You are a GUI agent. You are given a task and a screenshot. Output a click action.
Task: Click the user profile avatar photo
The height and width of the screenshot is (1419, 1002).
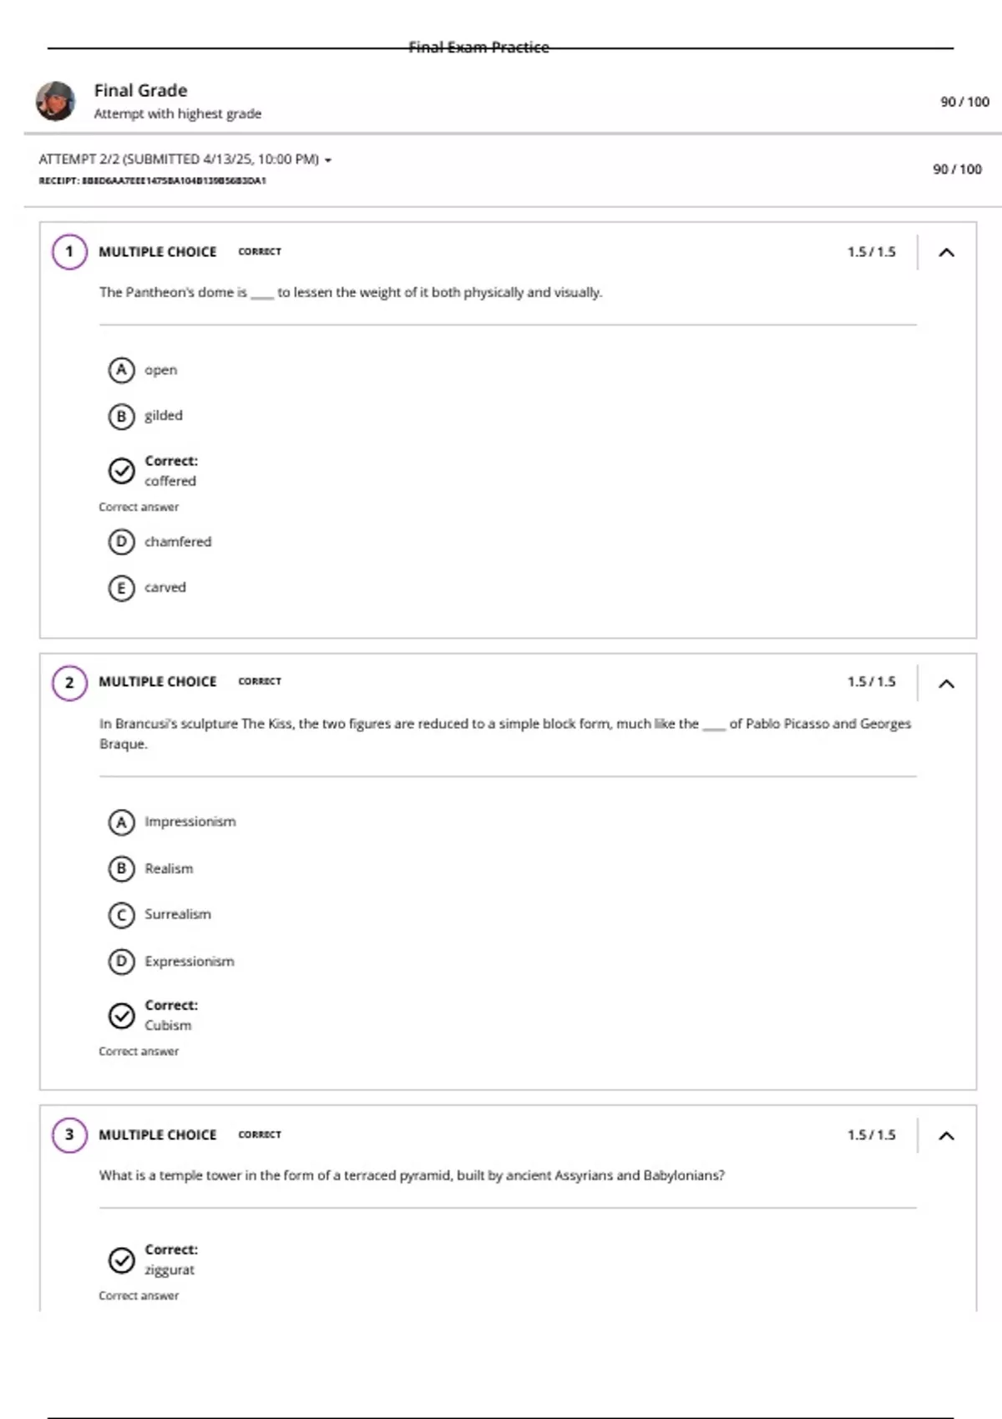[55, 101]
